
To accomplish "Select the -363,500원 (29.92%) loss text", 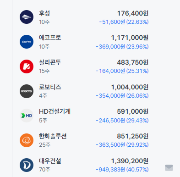I will pos(122,145).
